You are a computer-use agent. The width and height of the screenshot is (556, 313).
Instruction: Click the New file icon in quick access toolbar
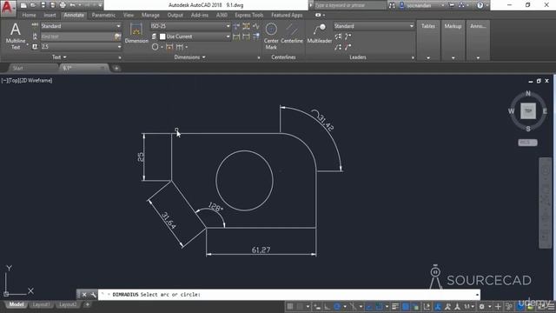point(23,5)
